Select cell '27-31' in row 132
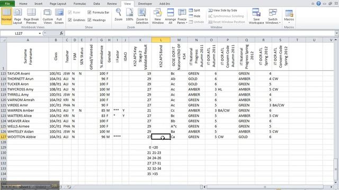Image resolution: width=339 pixels, height=190 pixels. coord(161,163)
